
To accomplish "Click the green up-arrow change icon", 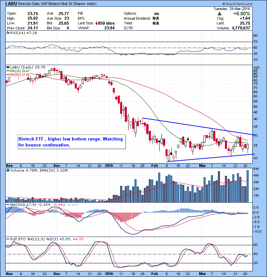I will click(220, 14).
